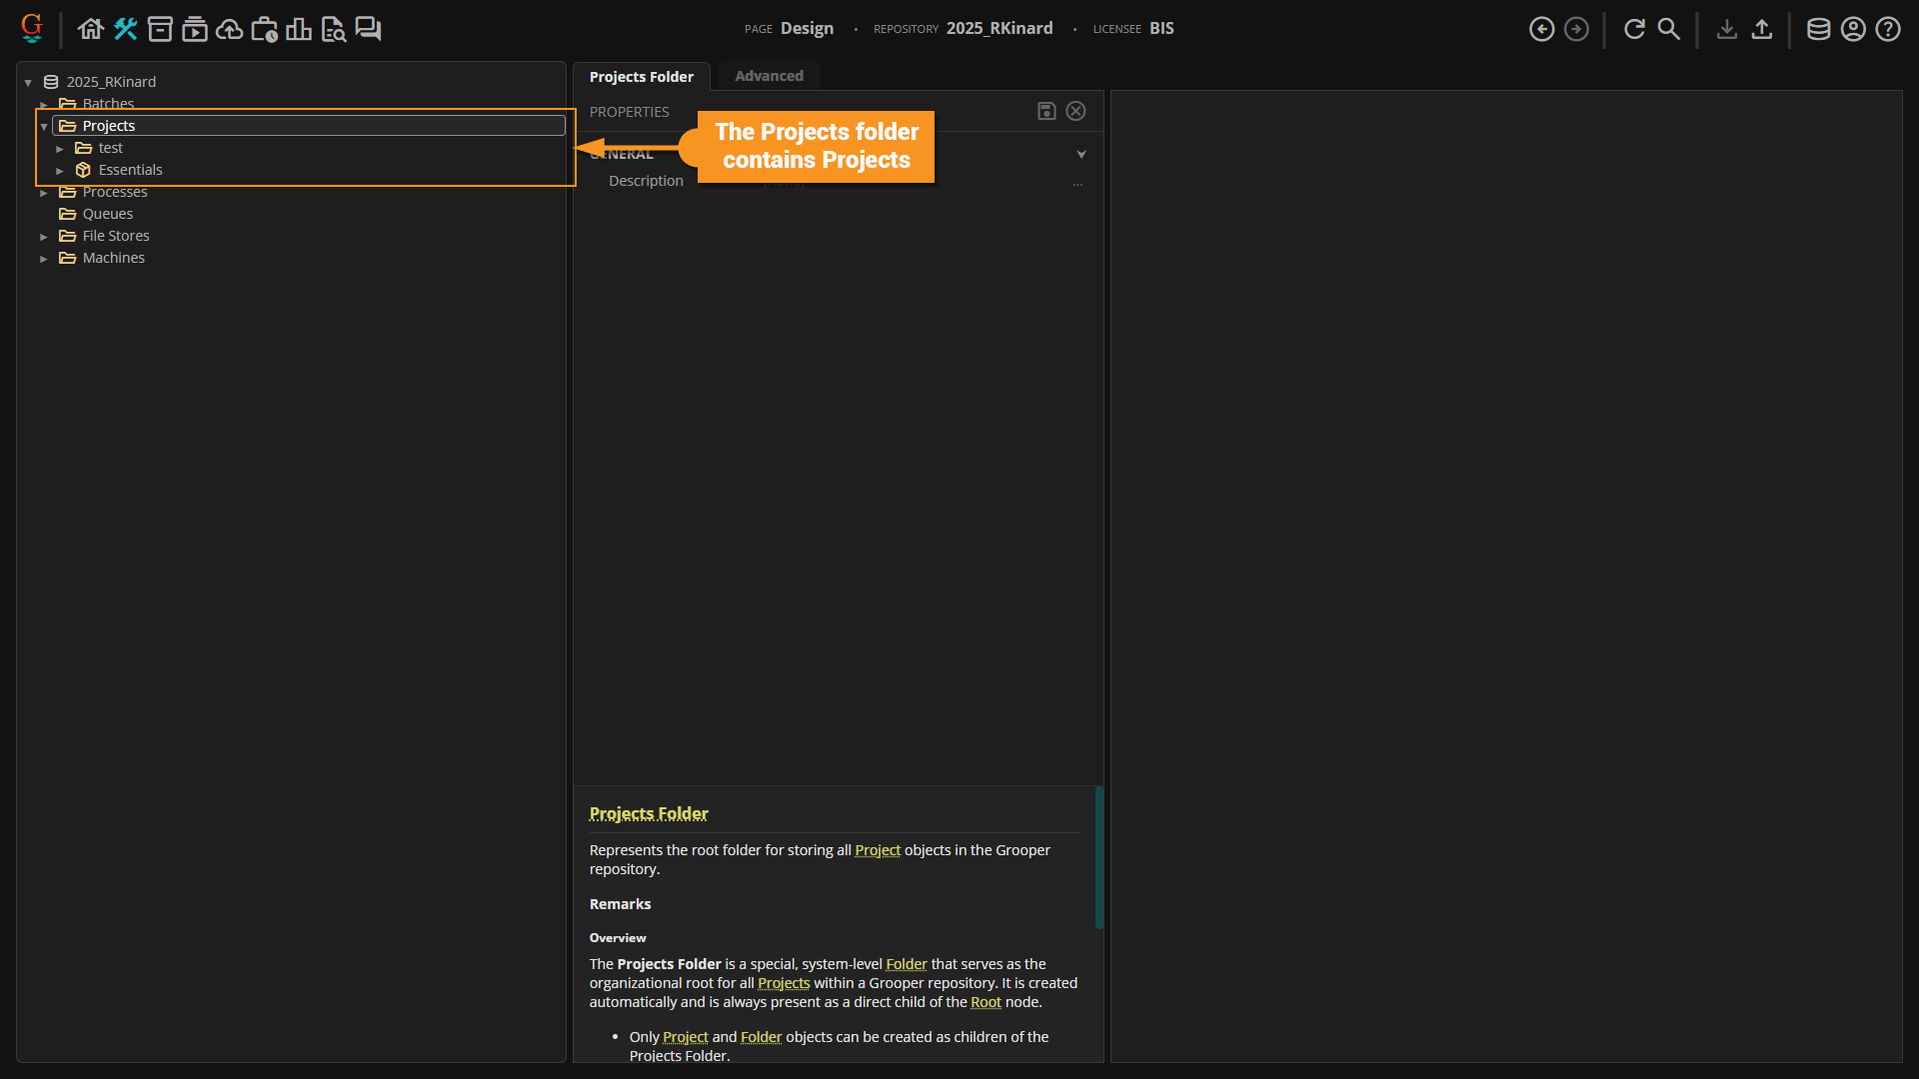Follow the Root link in help text
Viewport: 1919px width, 1079px height.
point(984,1002)
